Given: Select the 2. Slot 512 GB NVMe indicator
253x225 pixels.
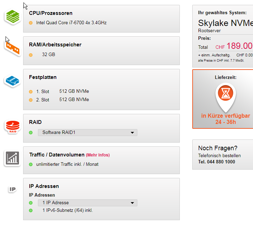Looking at the screenshot, I should coord(31,100).
